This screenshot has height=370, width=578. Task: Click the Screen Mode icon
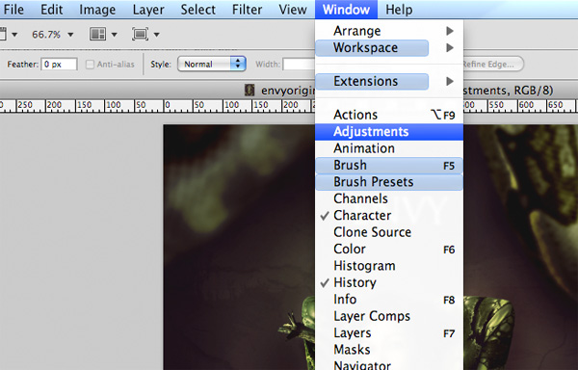click(140, 35)
